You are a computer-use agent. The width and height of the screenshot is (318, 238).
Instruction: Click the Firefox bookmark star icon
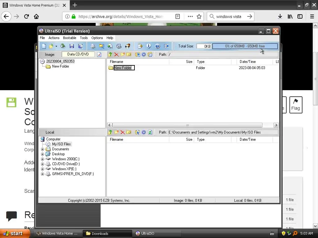point(199,17)
